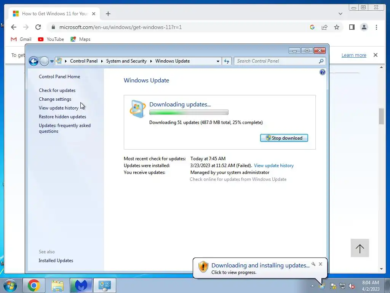Click the share page icon in Chrome
Image resolution: width=390 pixels, height=293 pixels.
[324, 27]
